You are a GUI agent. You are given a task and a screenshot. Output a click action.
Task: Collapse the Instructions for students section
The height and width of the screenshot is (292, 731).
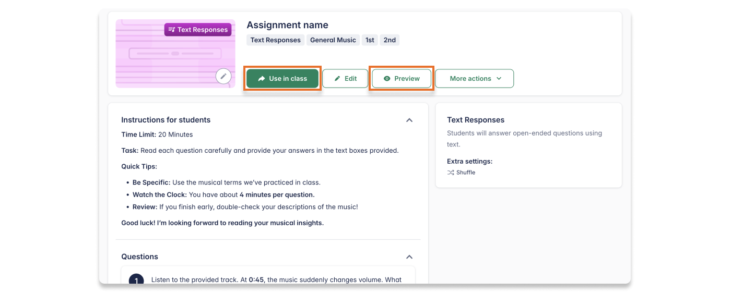pyautogui.click(x=409, y=120)
